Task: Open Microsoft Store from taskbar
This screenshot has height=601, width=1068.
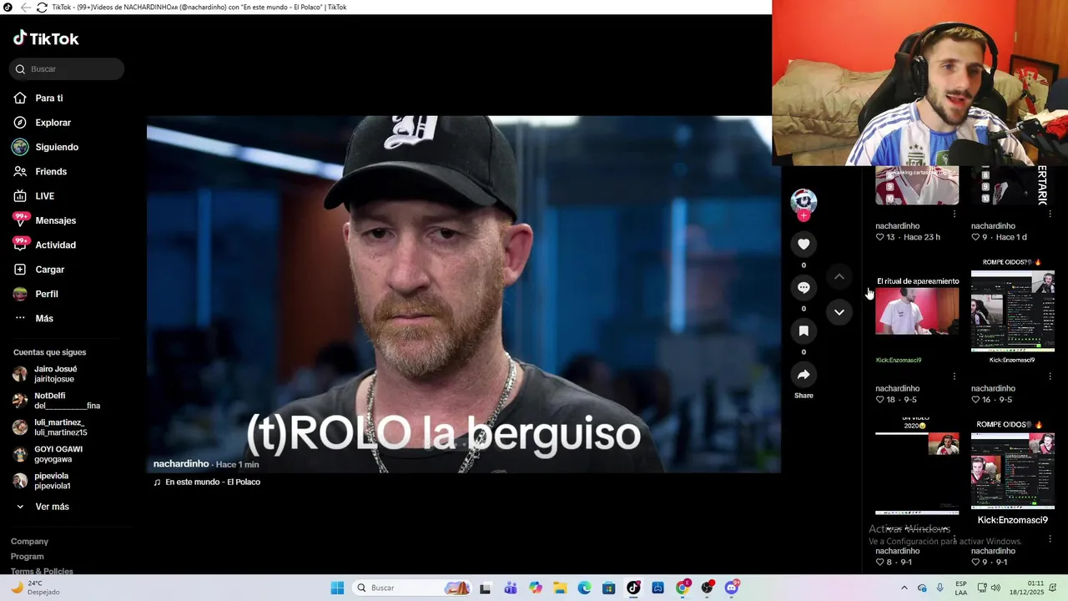Action: [609, 588]
